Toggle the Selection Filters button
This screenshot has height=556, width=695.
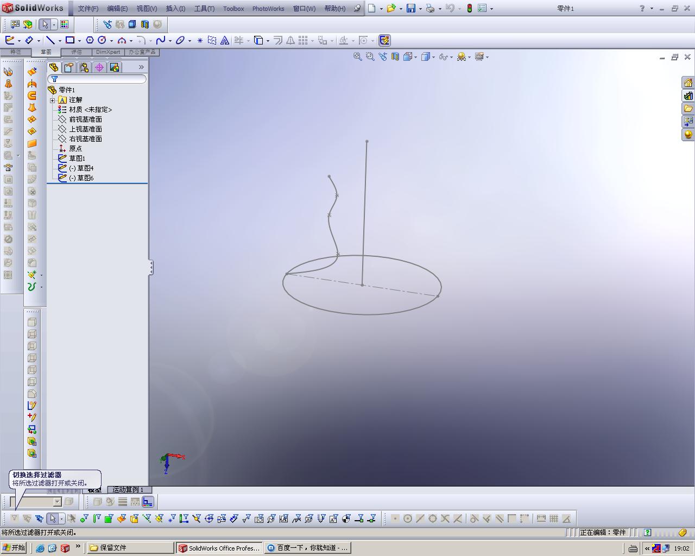[15, 519]
